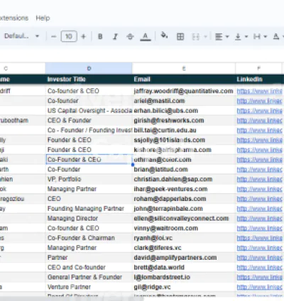Screen dimensions: 284x301
Task: Open the text color picker
Action: pos(146,37)
